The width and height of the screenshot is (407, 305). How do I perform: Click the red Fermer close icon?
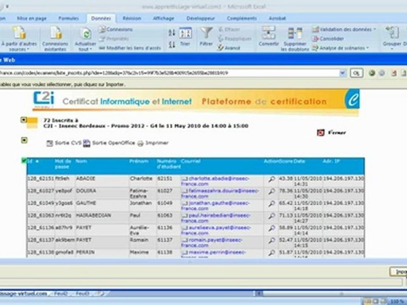coord(321,133)
